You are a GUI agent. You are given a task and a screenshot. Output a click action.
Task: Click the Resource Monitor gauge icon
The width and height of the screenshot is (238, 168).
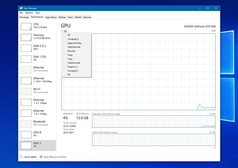click(x=41, y=157)
